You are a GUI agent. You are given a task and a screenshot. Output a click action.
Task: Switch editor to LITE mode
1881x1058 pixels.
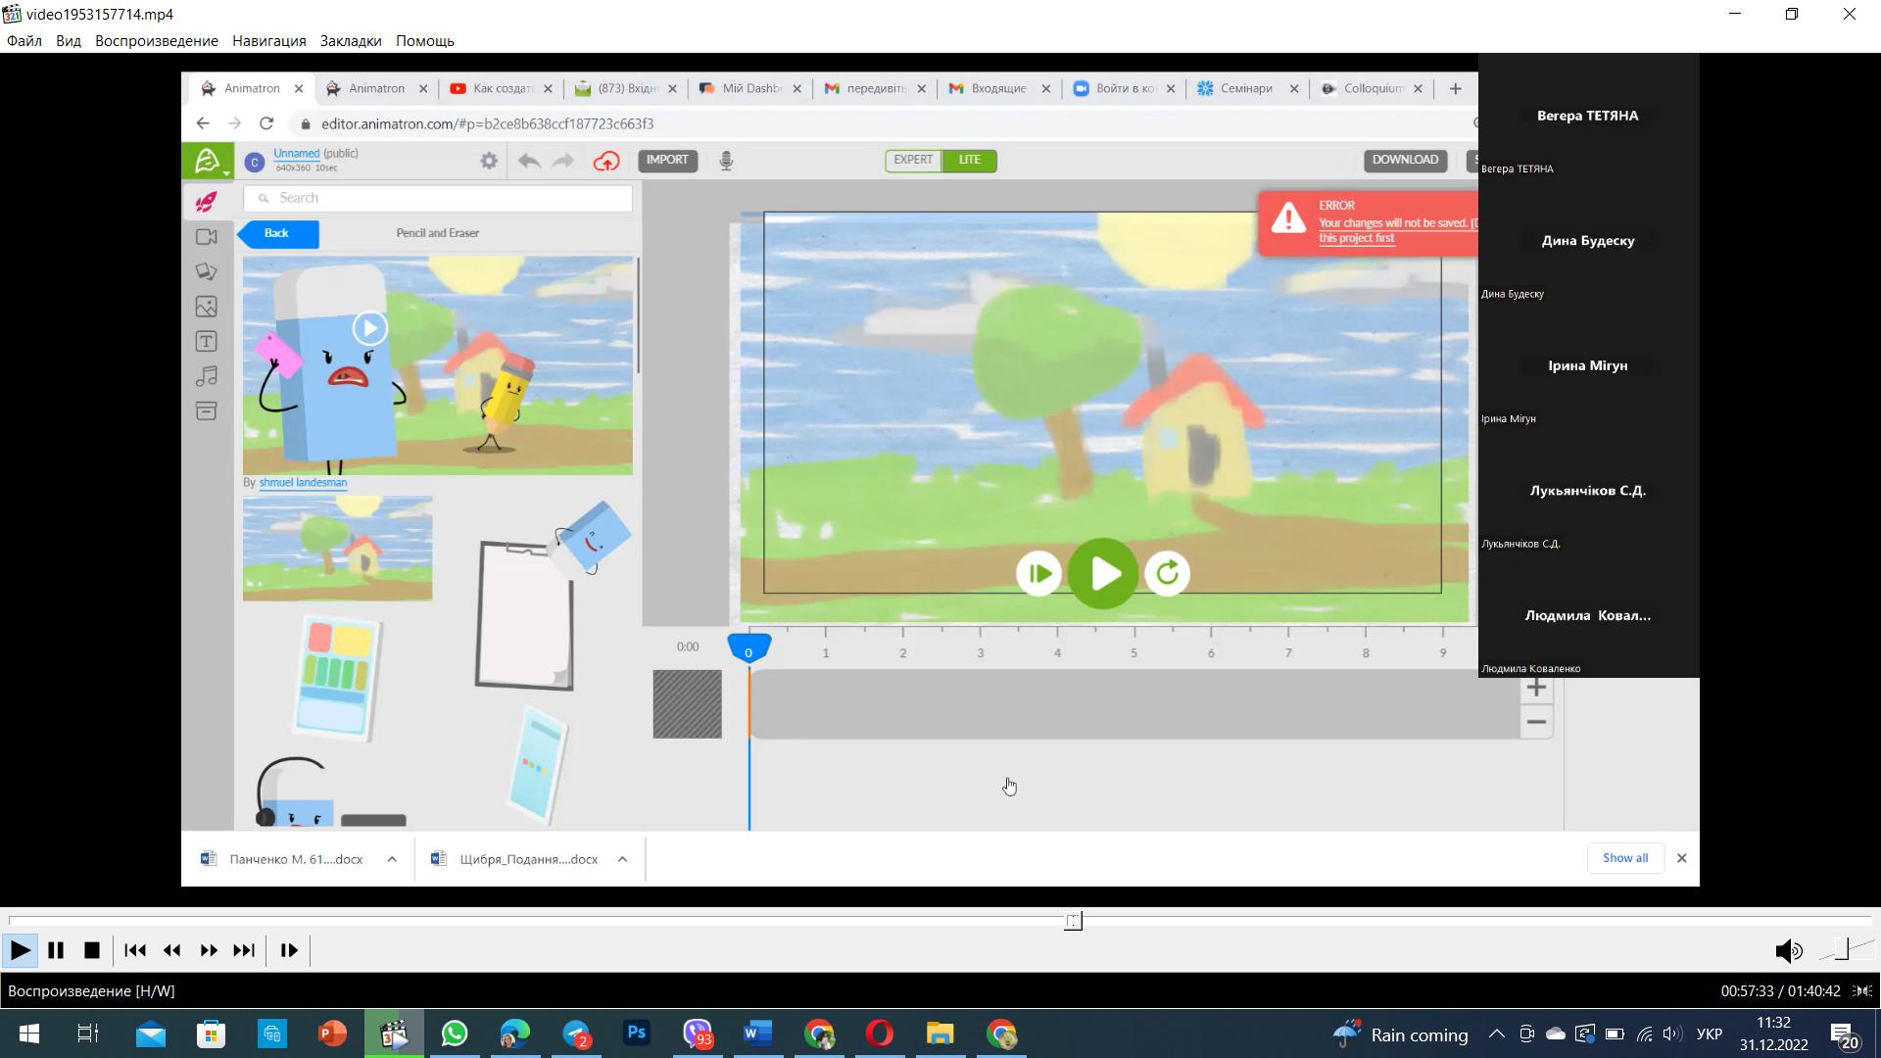[969, 160]
